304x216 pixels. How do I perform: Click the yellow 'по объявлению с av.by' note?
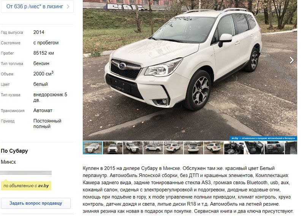click(26, 186)
